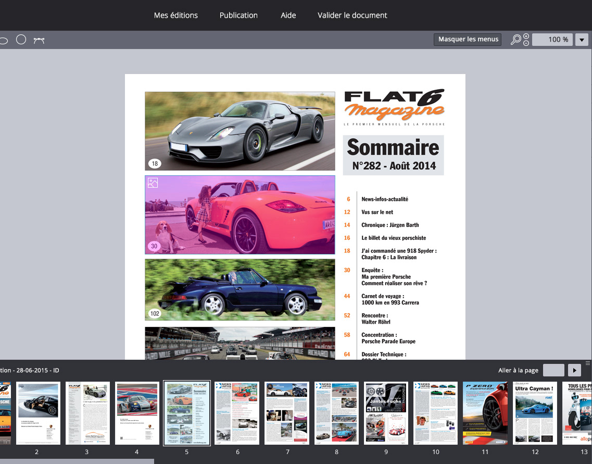592x464 pixels.
Task: Select page 3 thumbnail
Action: click(x=87, y=413)
